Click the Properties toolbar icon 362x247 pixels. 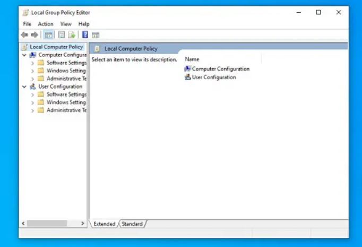point(62,35)
